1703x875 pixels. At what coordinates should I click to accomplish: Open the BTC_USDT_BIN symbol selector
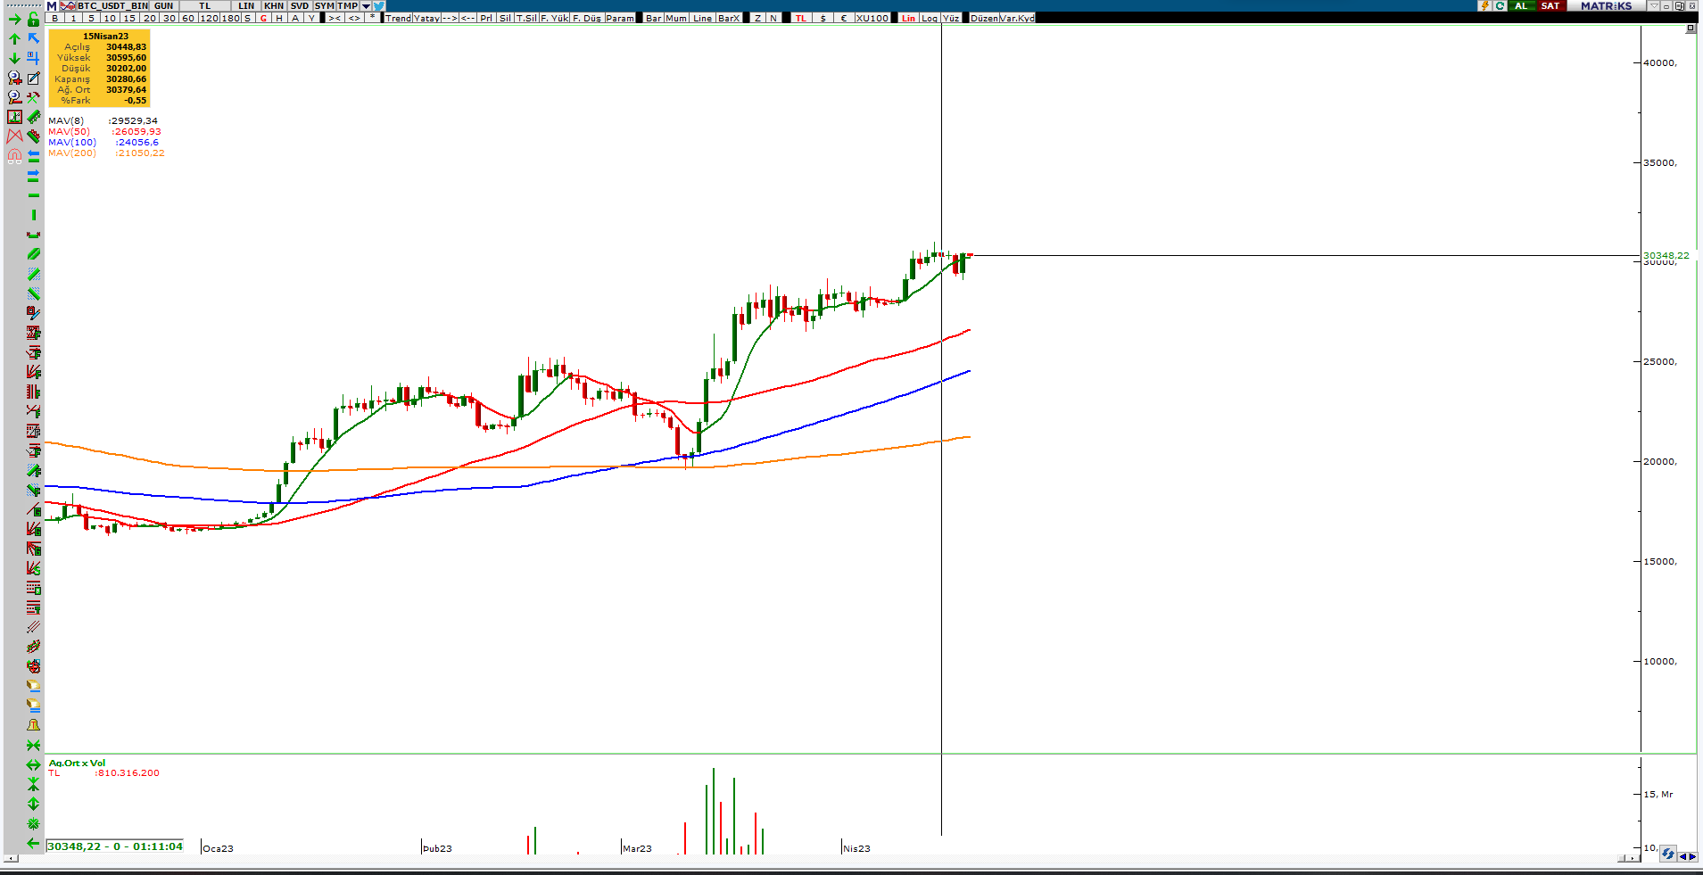coord(112,6)
